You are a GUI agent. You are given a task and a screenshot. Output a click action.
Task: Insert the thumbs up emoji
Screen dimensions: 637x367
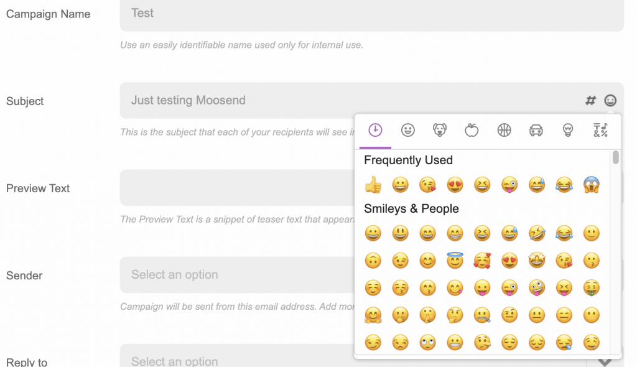click(x=373, y=185)
